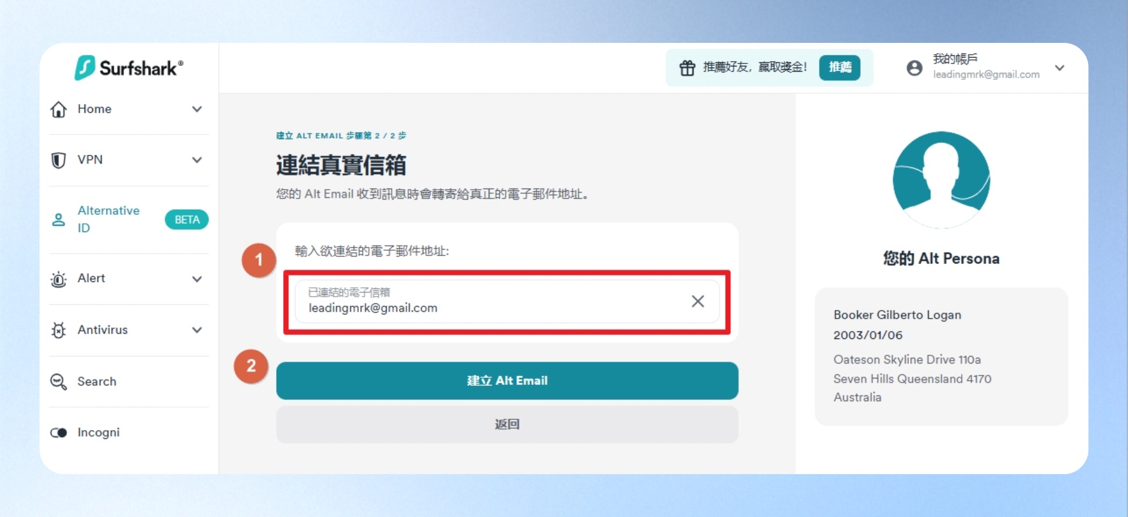Click the Alert siren icon
The height and width of the screenshot is (517, 1128).
point(59,279)
